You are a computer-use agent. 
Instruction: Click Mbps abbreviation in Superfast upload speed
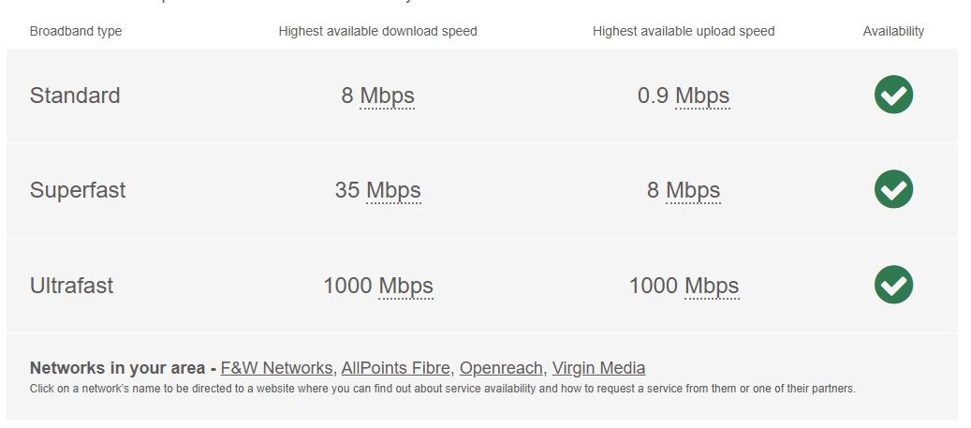(693, 190)
